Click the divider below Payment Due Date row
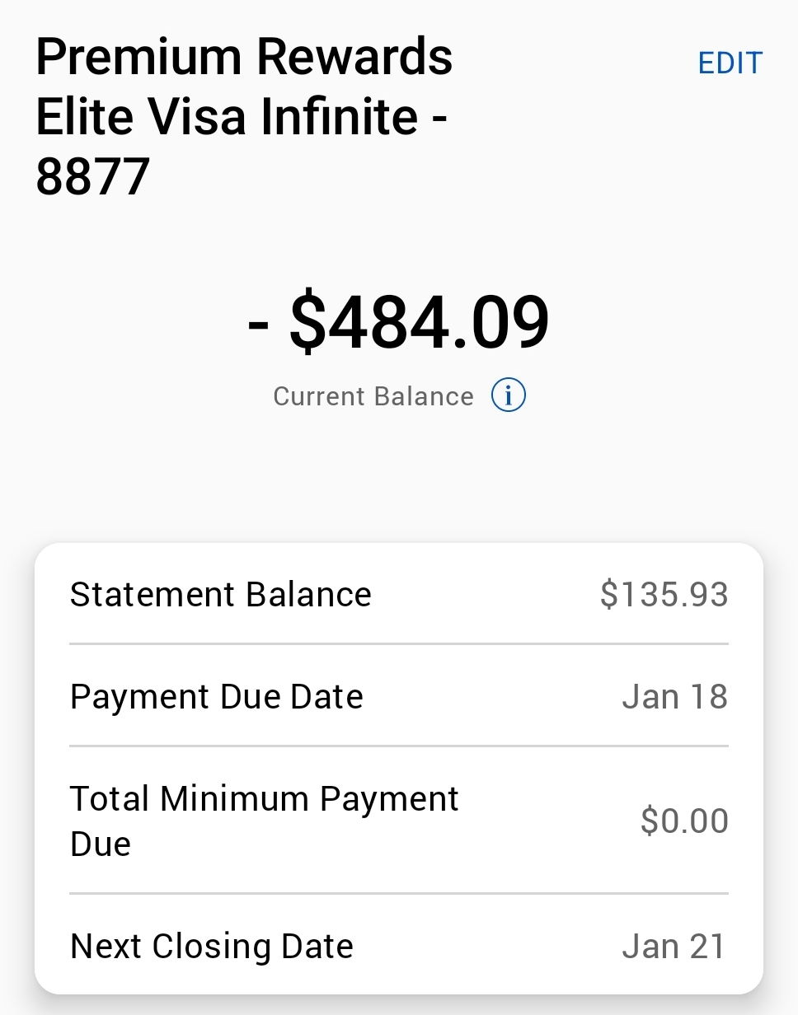Image resolution: width=798 pixels, height=1015 pixels. click(399, 746)
